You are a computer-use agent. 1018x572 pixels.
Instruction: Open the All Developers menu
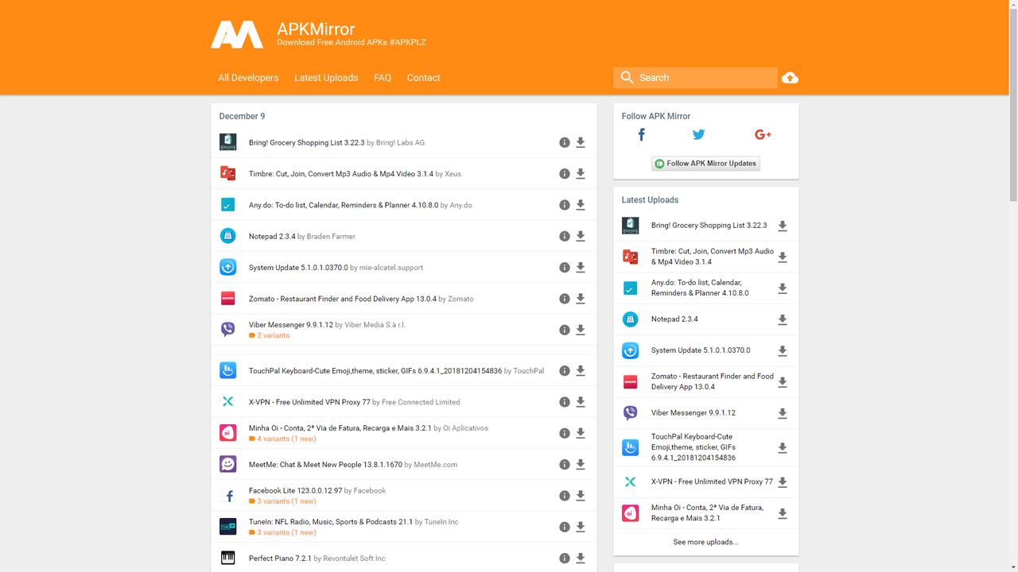[x=248, y=78]
